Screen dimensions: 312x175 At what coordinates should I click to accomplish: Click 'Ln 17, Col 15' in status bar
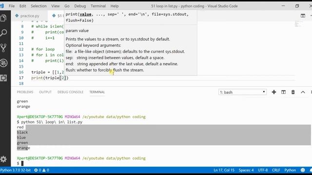click(x=224, y=170)
